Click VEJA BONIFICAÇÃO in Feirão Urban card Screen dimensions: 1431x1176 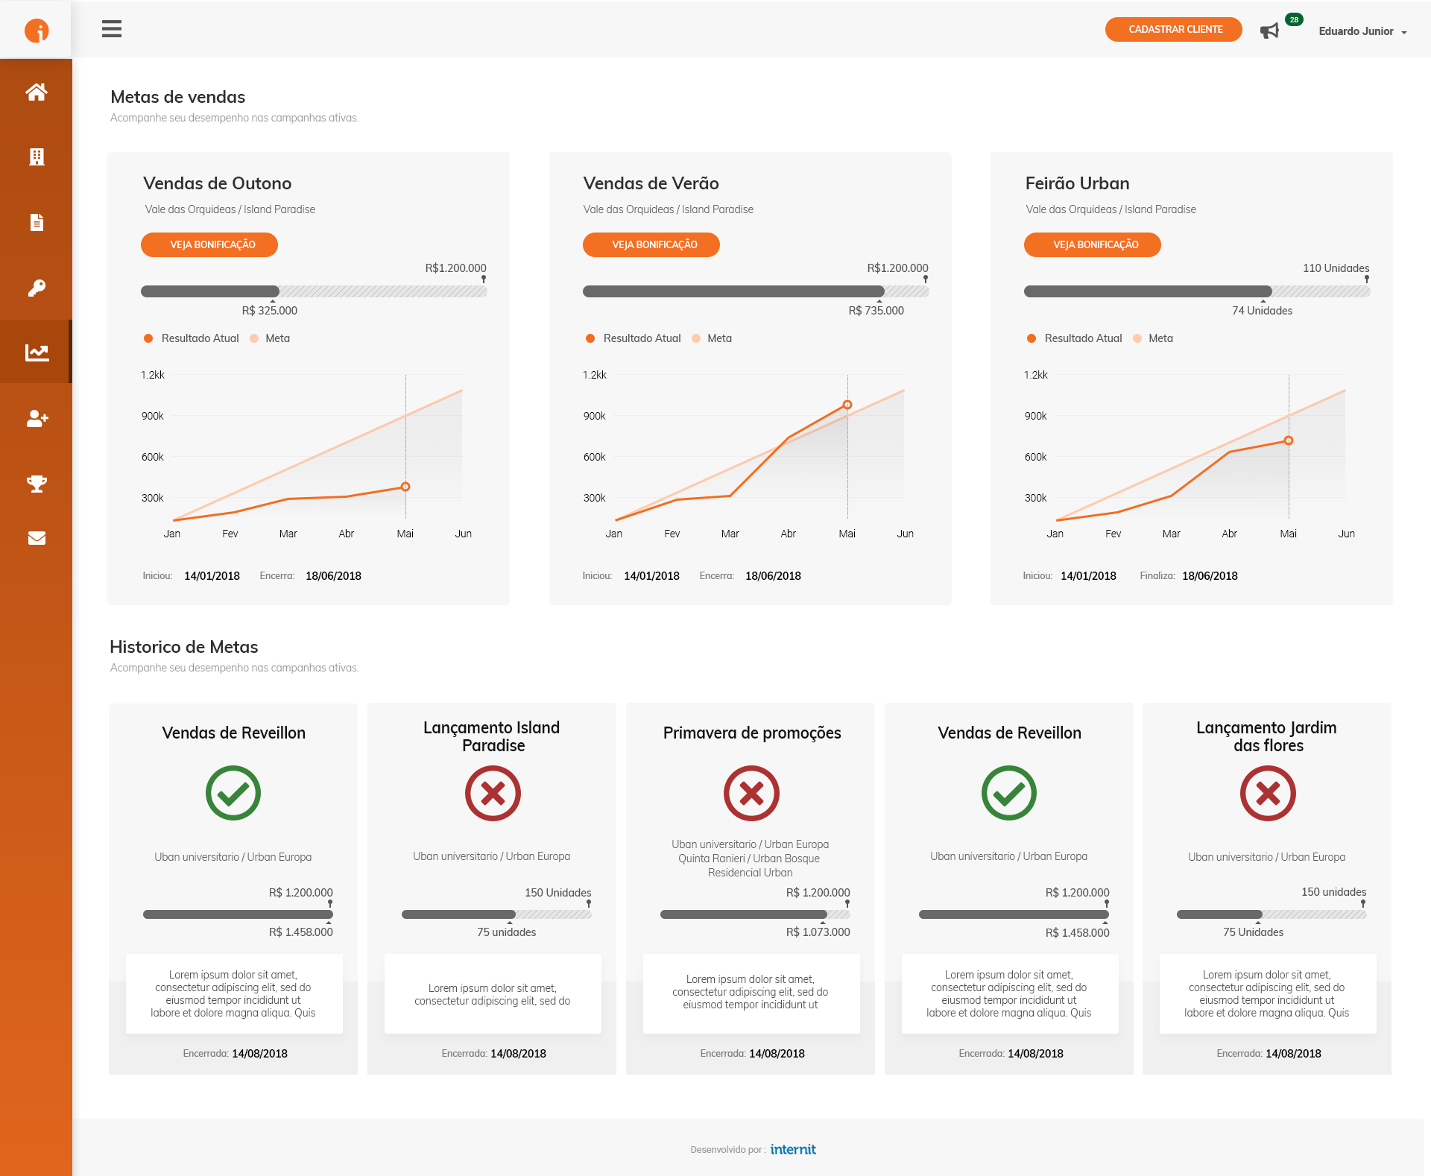pyautogui.click(x=1093, y=244)
